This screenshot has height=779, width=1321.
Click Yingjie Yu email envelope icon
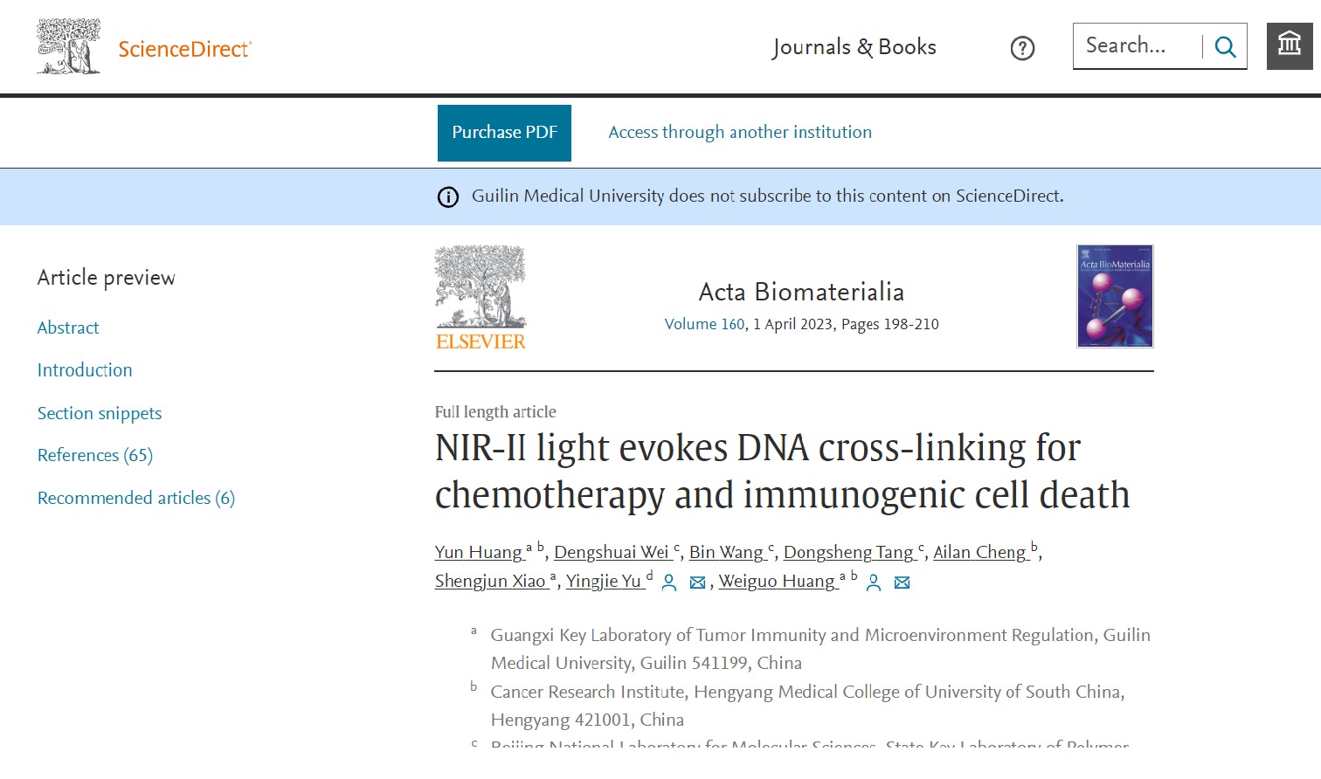coord(697,583)
